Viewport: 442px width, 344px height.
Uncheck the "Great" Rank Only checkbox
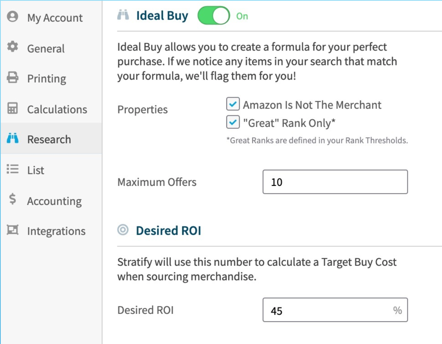click(233, 122)
